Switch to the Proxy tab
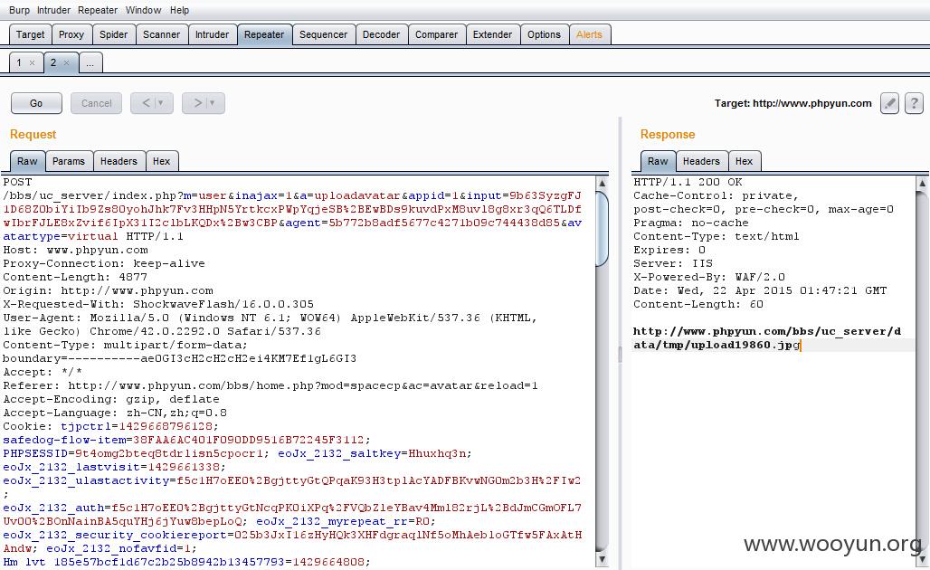 (x=71, y=34)
